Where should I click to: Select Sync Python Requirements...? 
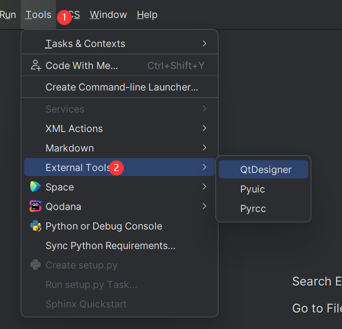click(x=110, y=245)
